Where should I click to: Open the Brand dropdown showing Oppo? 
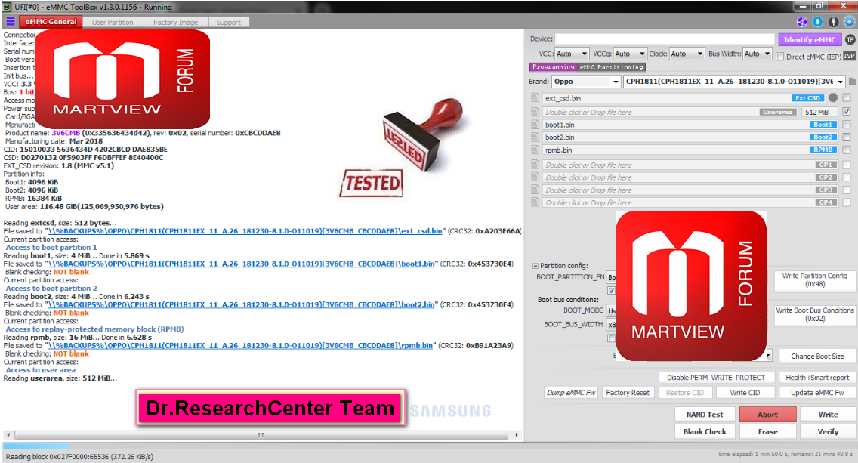586,82
